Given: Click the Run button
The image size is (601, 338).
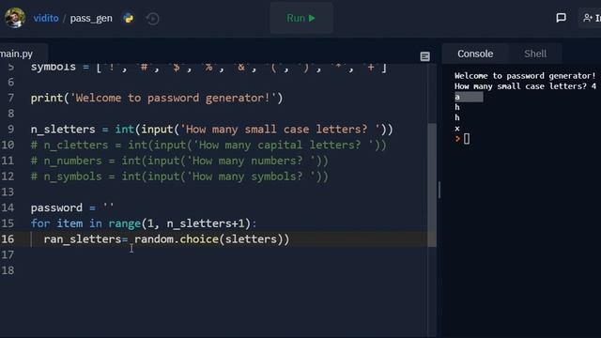Looking at the screenshot, I should 301,18.
